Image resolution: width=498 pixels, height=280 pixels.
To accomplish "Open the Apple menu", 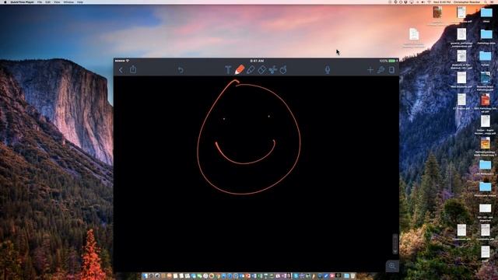I will pos(5,2).
